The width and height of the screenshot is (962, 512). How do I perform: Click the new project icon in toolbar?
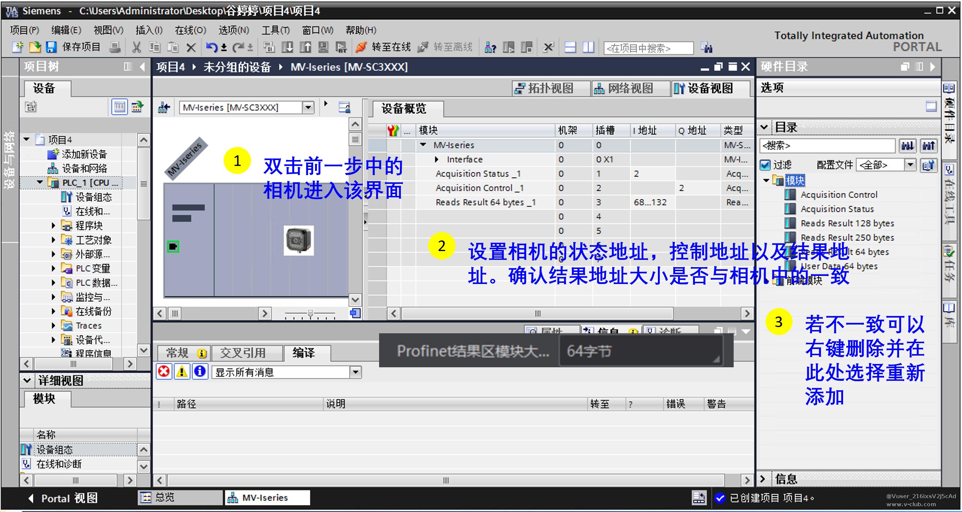click(x=17, y=47)
